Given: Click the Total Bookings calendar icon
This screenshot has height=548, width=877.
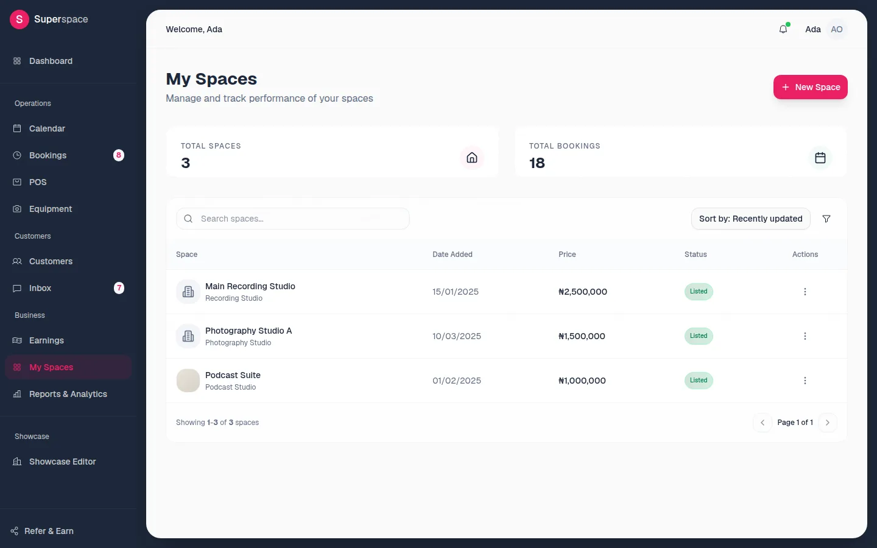Looking at the screenshot, I should coord(820,158).
